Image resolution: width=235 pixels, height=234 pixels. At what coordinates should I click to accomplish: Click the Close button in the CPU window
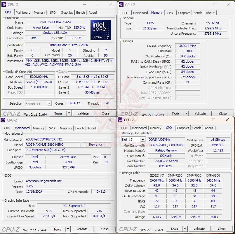coord(105,113)
